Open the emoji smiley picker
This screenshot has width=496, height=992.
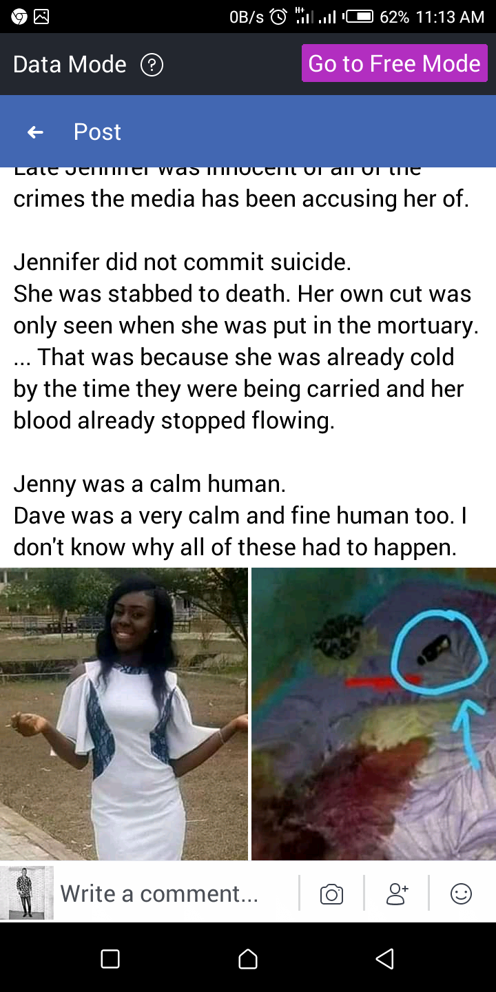461,894
